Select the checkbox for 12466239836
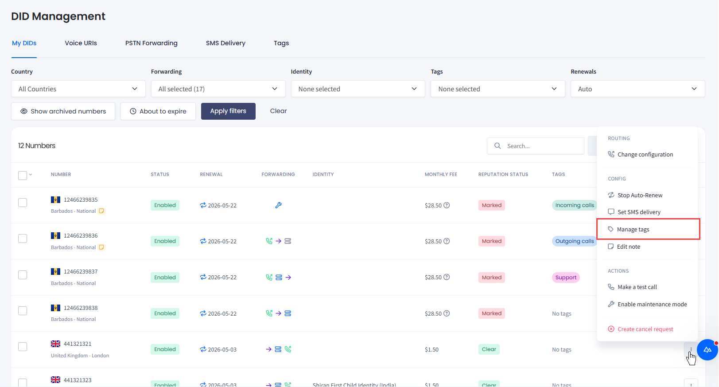This screenshot has height=387, width=719. point(23,238)
